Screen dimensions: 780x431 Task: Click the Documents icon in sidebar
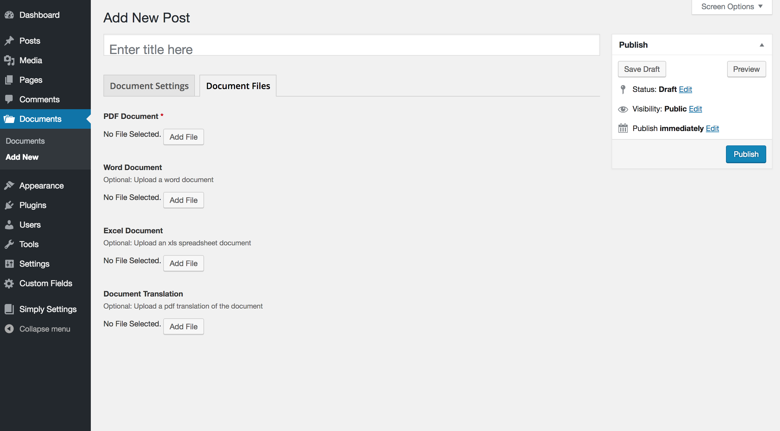(x=10, y=118)
